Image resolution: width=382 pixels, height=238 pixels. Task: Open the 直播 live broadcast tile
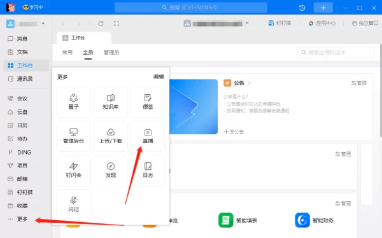pyautogui.click(x=148, y=136)
